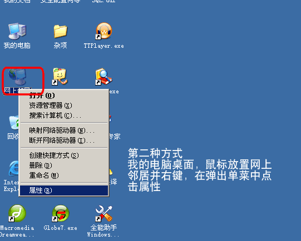Viewport: 301px width, 241px height.
Task: Select the Globe7.exe shortcut icon
Action: (61, 213)
